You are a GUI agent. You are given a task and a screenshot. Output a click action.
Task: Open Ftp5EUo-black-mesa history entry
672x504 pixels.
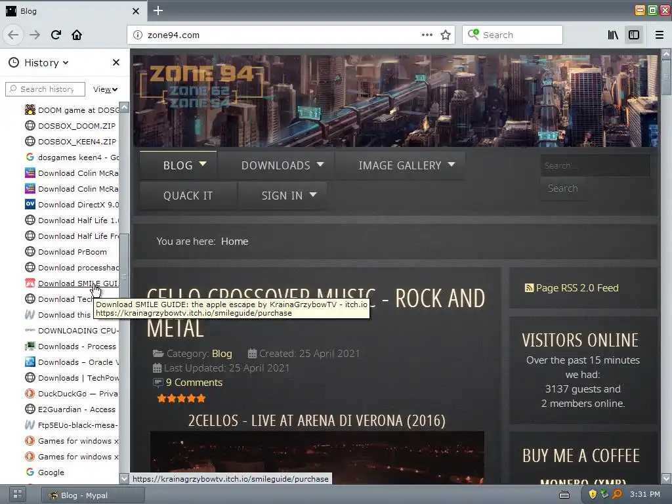click(72, 425)
